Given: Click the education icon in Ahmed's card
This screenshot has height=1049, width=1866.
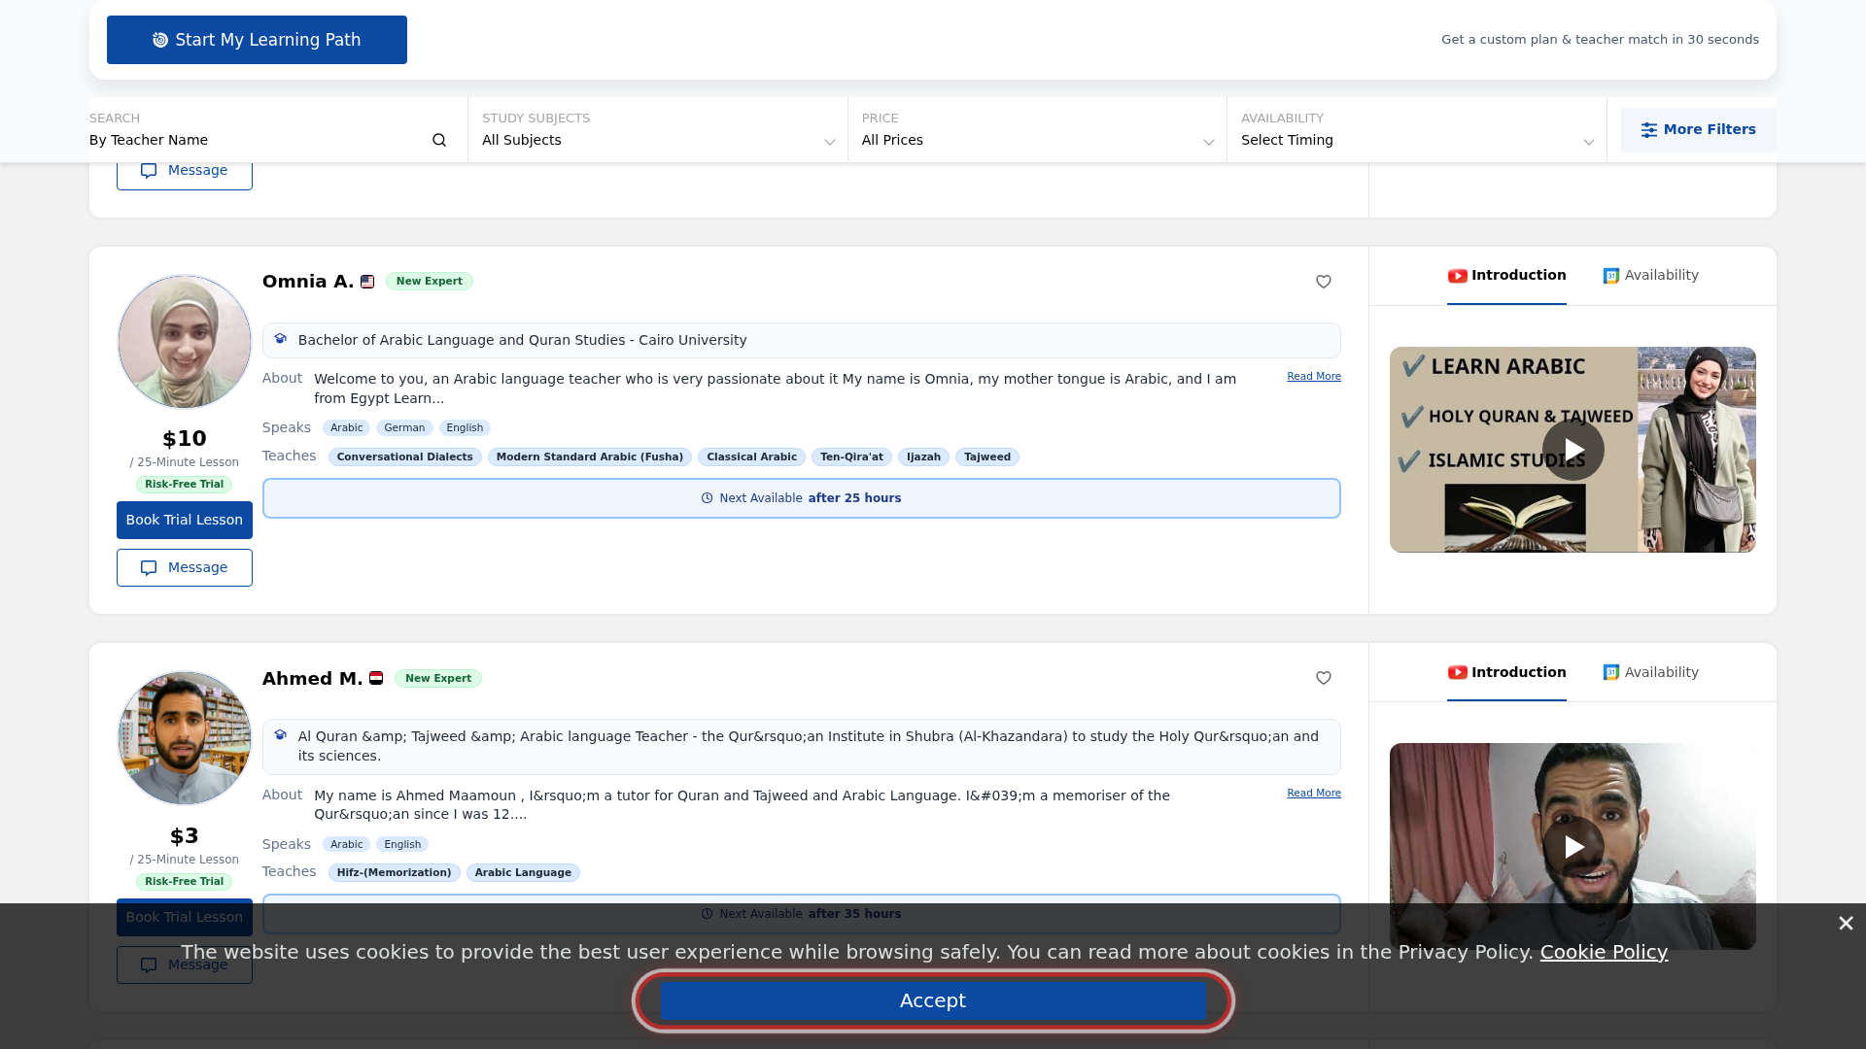Looking at the screenshot, I should coord(281,735).
